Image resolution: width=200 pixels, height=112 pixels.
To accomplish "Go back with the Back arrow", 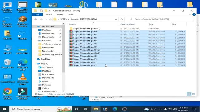I will click(36, 19).
